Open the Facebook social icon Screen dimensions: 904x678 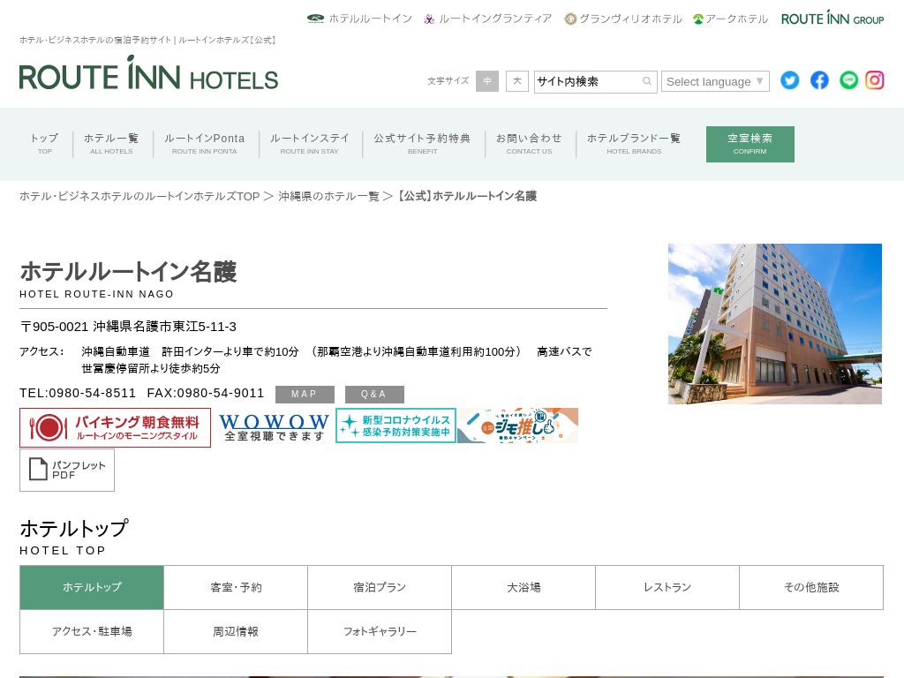819,80
